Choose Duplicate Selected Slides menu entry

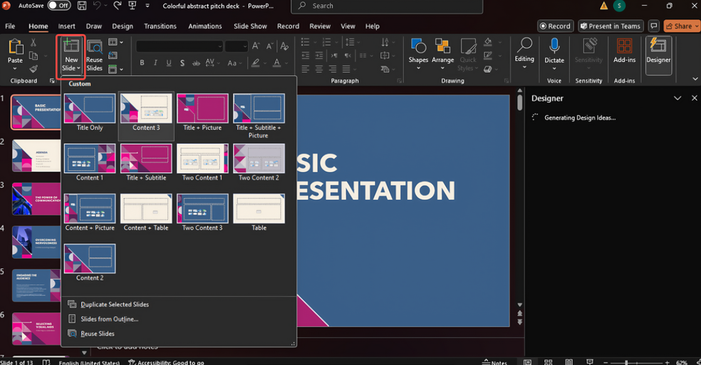point(115,304)
